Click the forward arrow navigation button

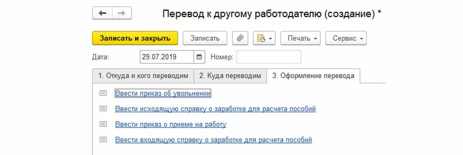[x=122, y=13]
